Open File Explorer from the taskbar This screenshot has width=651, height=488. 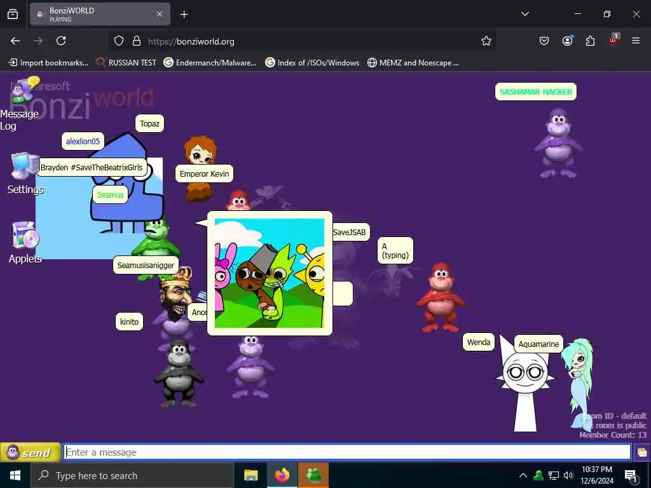(250, 475)
